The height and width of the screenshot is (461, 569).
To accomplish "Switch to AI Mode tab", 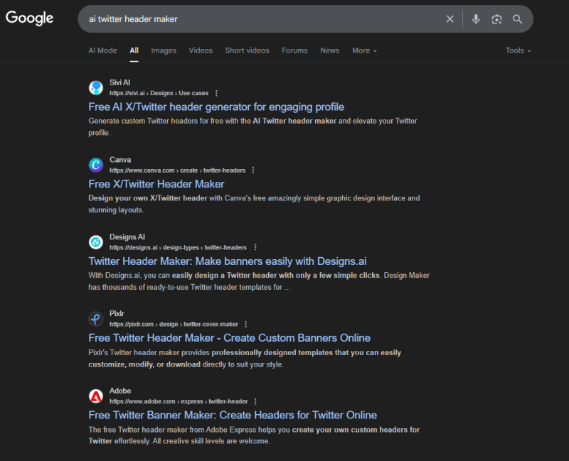I will coord(102,50).
